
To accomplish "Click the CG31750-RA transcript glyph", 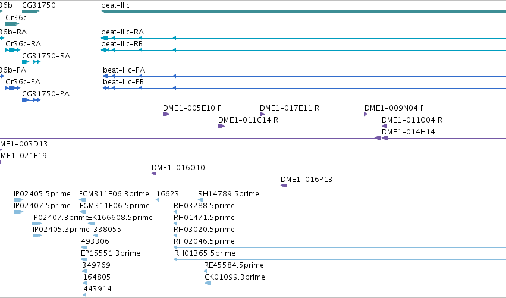I will coord(31,62).
